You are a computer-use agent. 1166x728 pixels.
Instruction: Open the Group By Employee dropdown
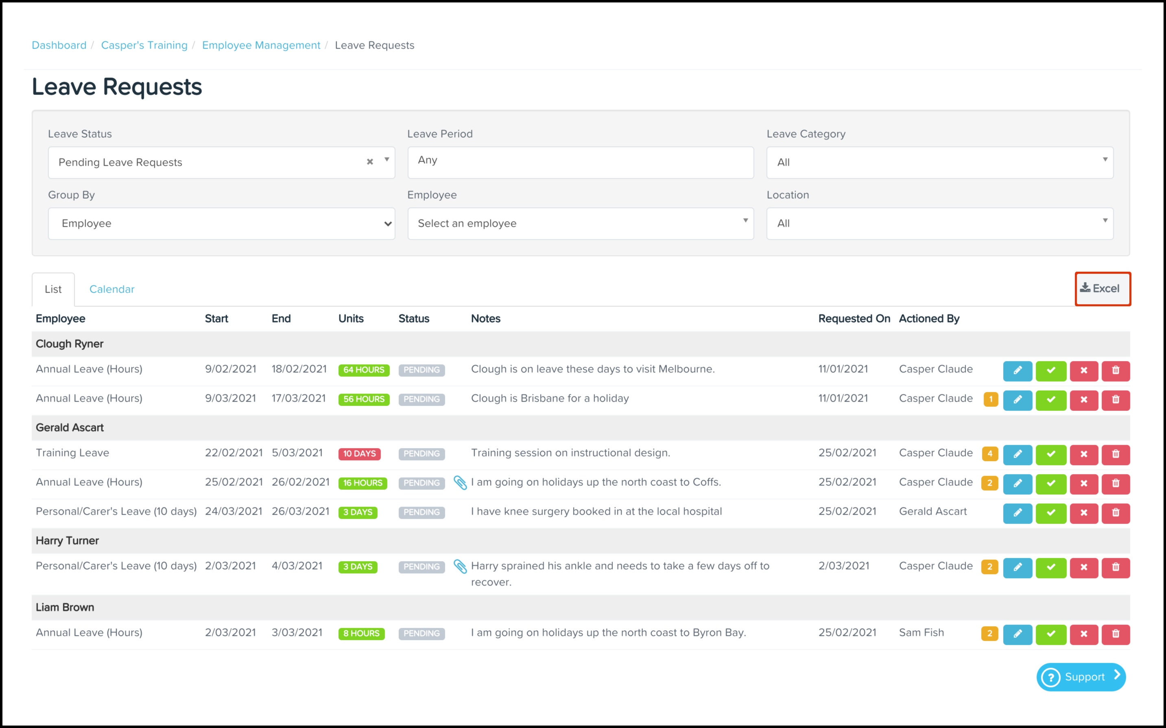[222, 223]
